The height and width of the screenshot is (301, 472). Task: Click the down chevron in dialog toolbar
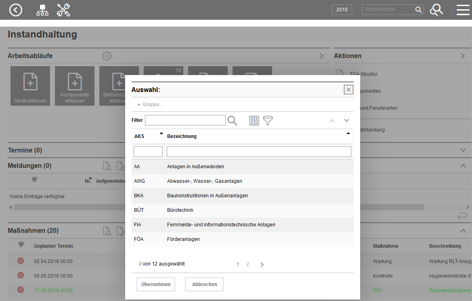[346, 120]
